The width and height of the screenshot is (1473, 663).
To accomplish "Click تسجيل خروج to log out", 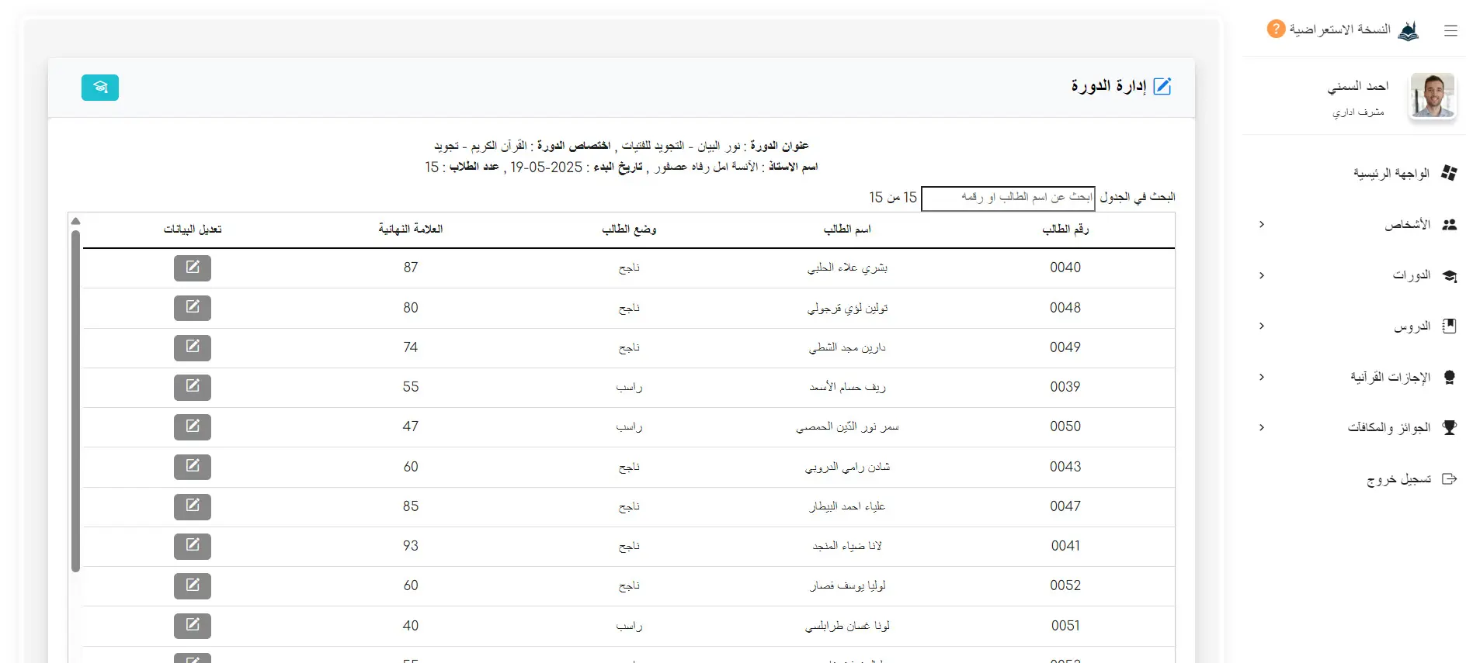I will (1398, 479).
